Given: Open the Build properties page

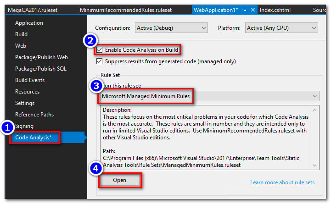Looking at the screenshot, I should [21, 34].
